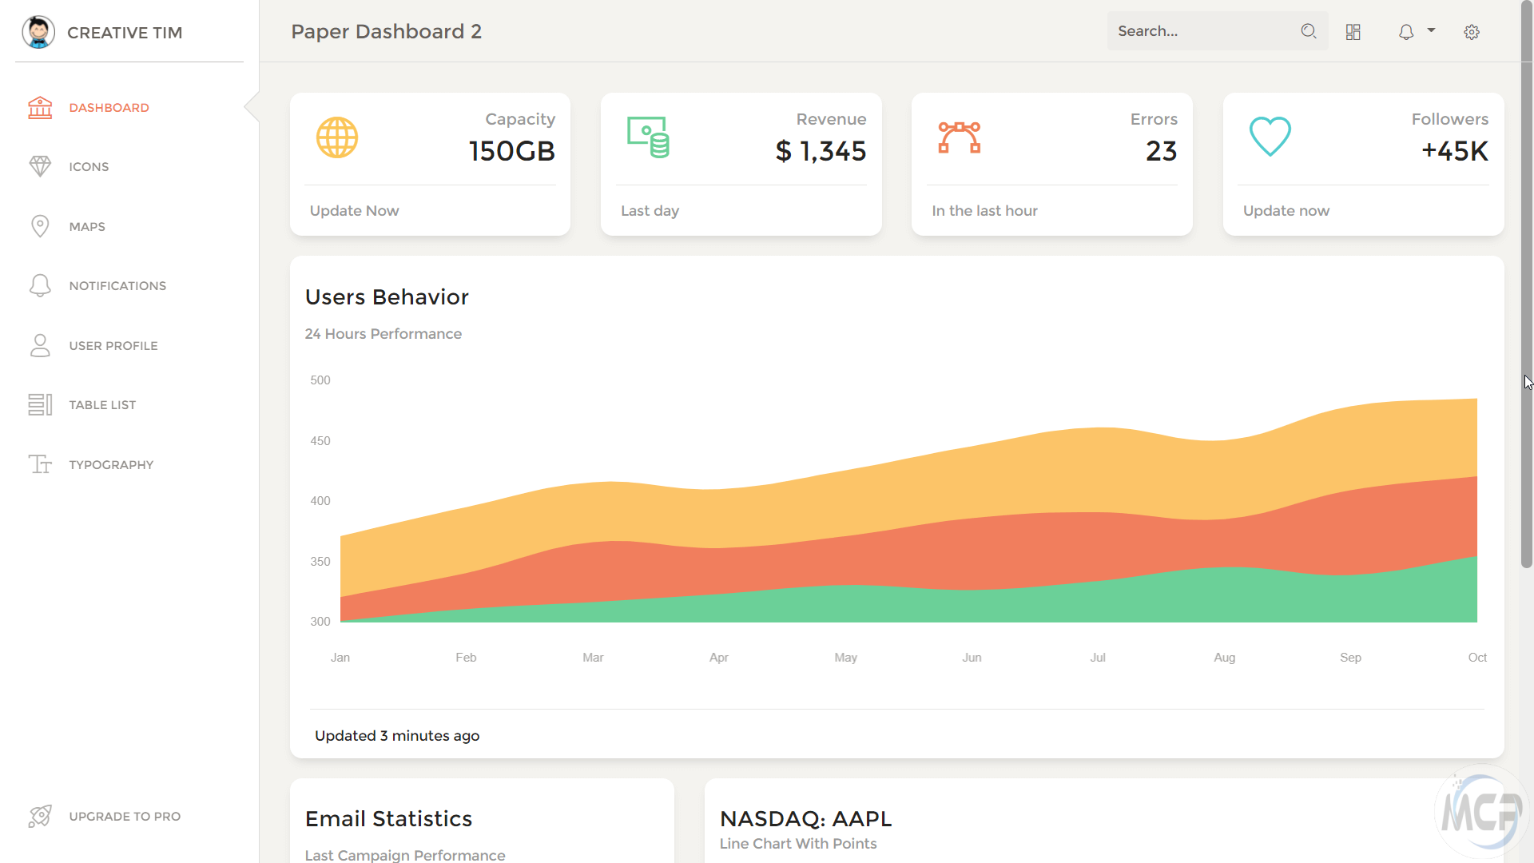Click Upgrade to Pro link
Image resolution: width=1534 pixels, height=863 pixels.
pos(125,817)
